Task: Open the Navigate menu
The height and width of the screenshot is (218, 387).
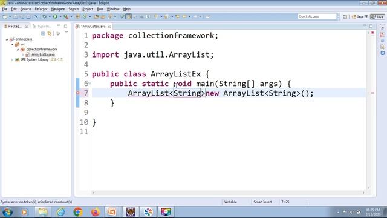Action: [x=58, y=9]
